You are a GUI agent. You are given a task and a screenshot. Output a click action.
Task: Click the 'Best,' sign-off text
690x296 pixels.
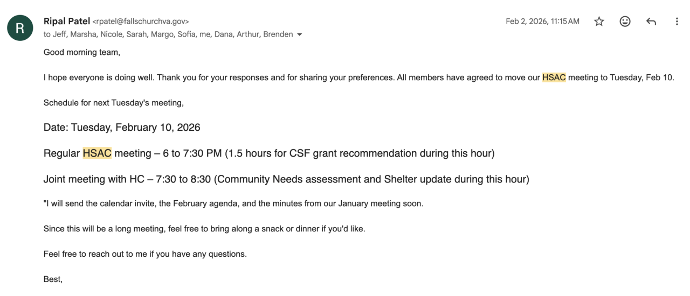[53, 279]
